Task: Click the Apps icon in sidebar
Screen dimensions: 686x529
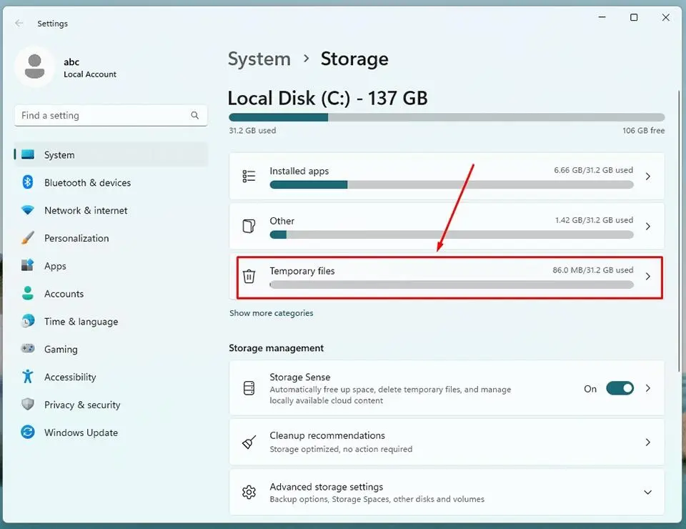Action: point(28,266)
